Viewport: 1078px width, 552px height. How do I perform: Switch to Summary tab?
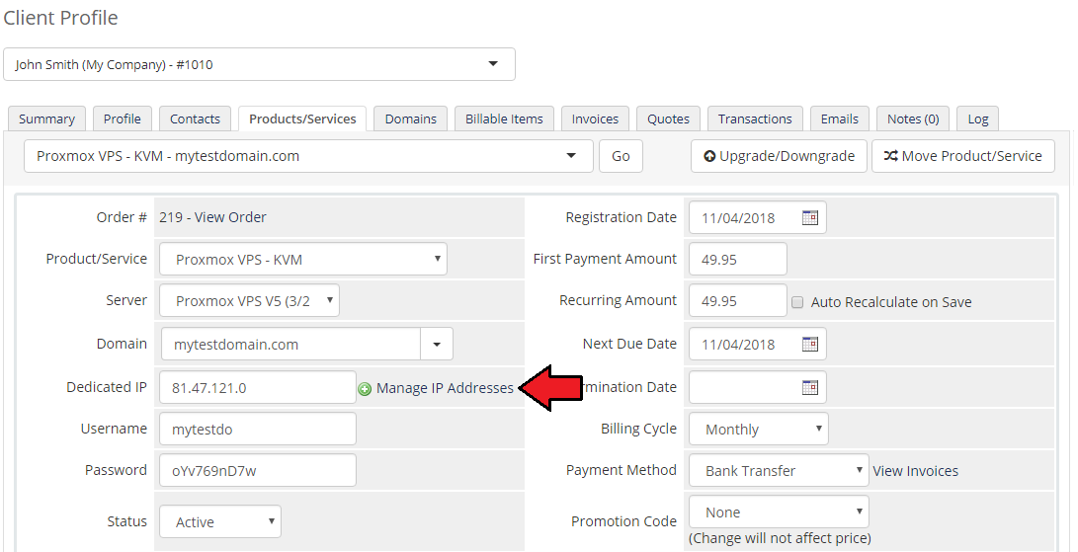46,118
